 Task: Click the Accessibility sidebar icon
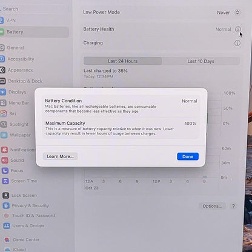(x=2, y=59)
